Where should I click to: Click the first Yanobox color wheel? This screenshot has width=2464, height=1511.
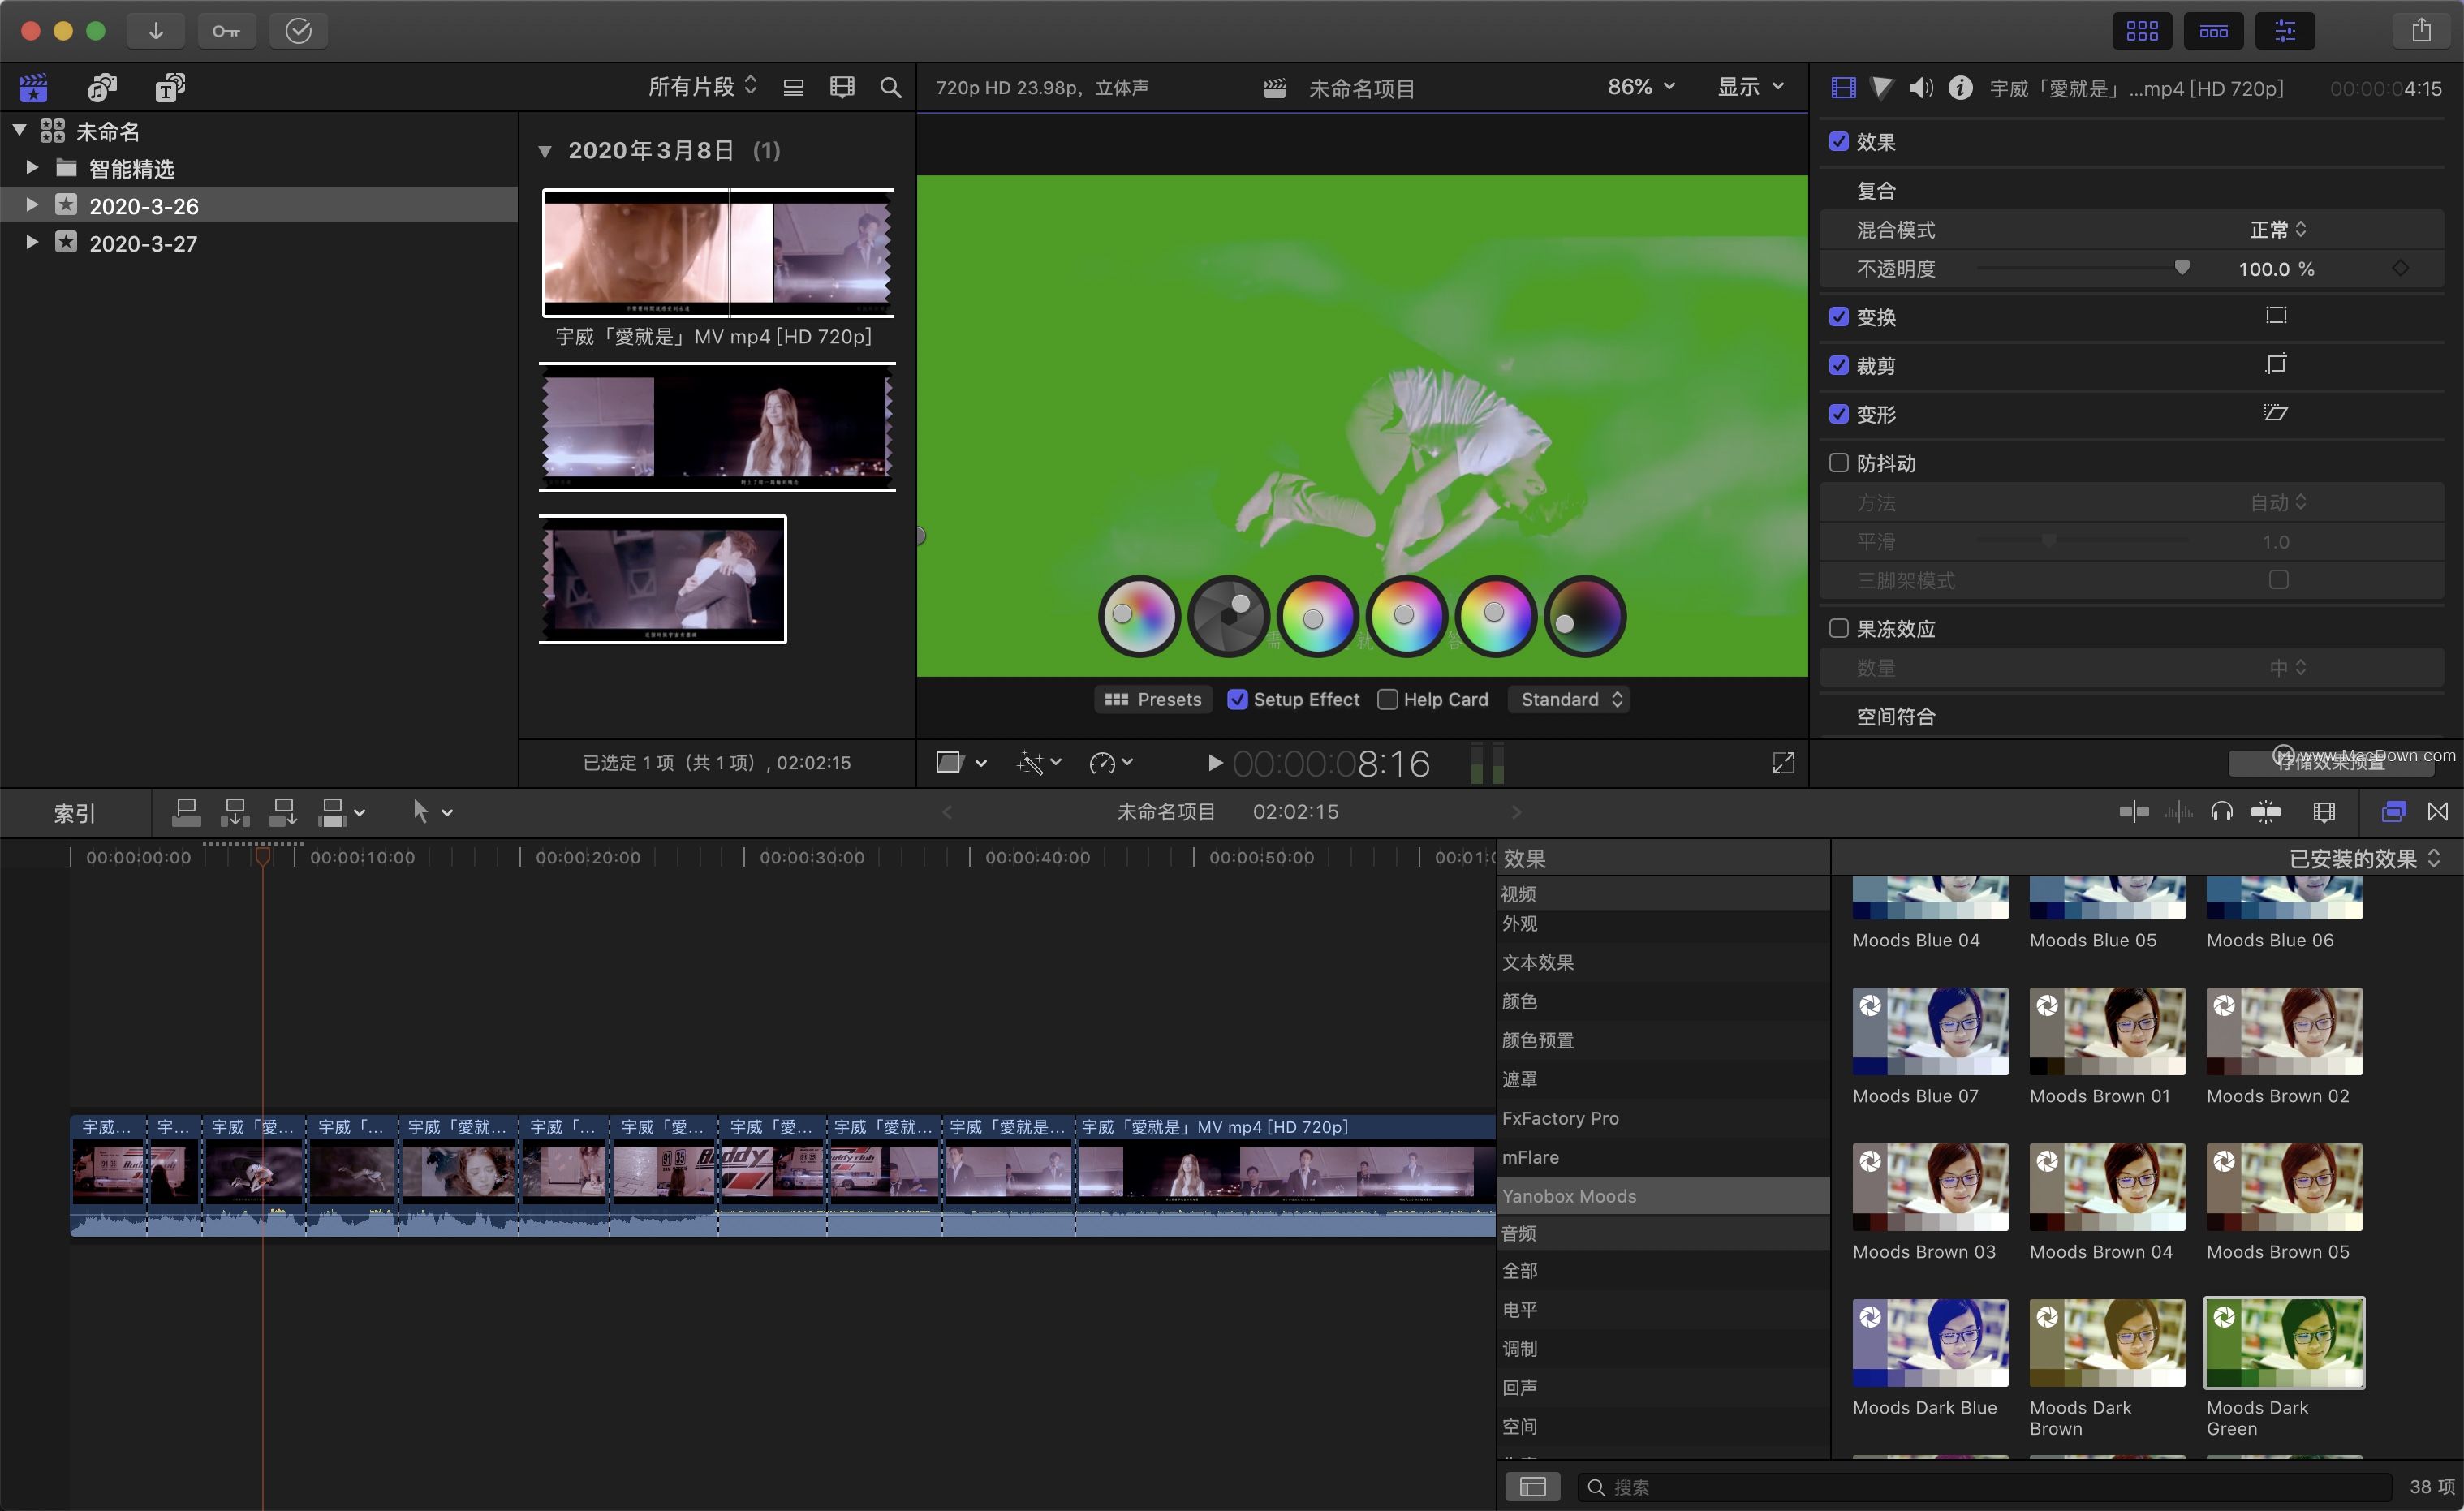tap(1139, 616)
